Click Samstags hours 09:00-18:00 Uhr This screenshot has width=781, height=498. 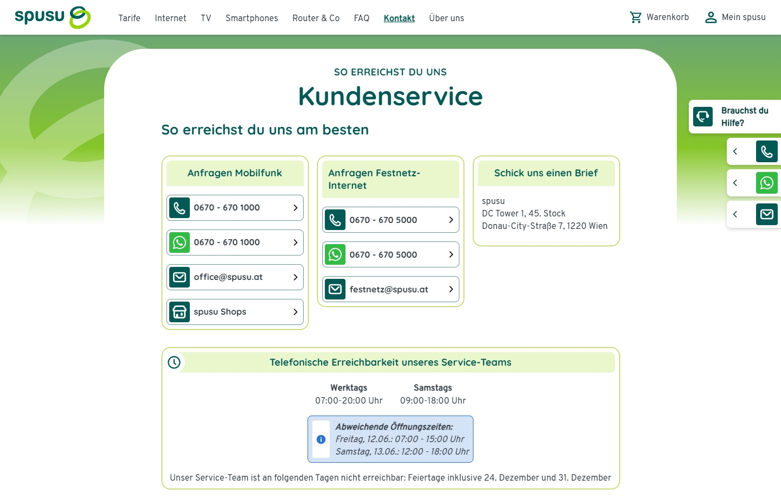coord(433,401)
